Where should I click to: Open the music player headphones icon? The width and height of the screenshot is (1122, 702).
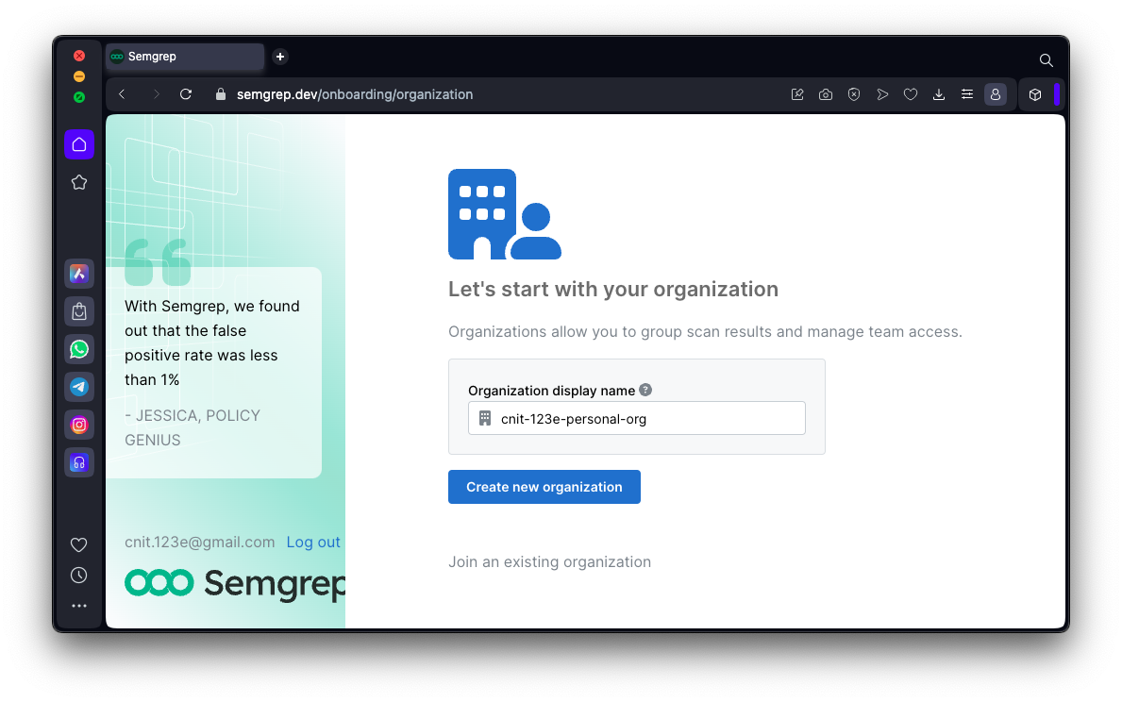78,463
